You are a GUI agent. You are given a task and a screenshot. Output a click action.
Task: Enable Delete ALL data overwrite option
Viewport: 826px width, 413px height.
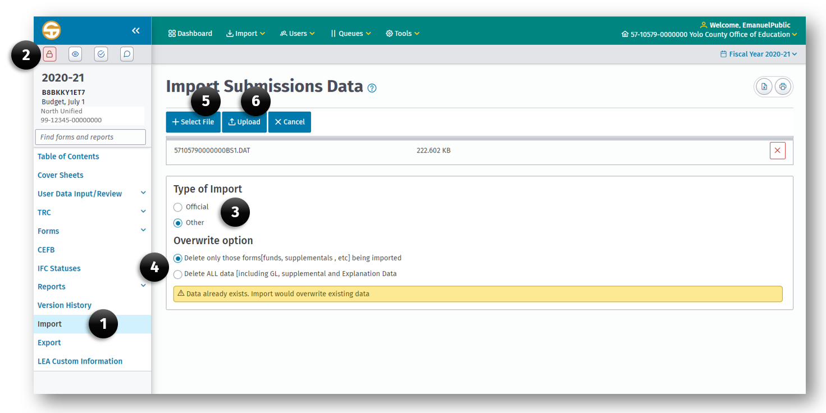[x=178, y=274]
